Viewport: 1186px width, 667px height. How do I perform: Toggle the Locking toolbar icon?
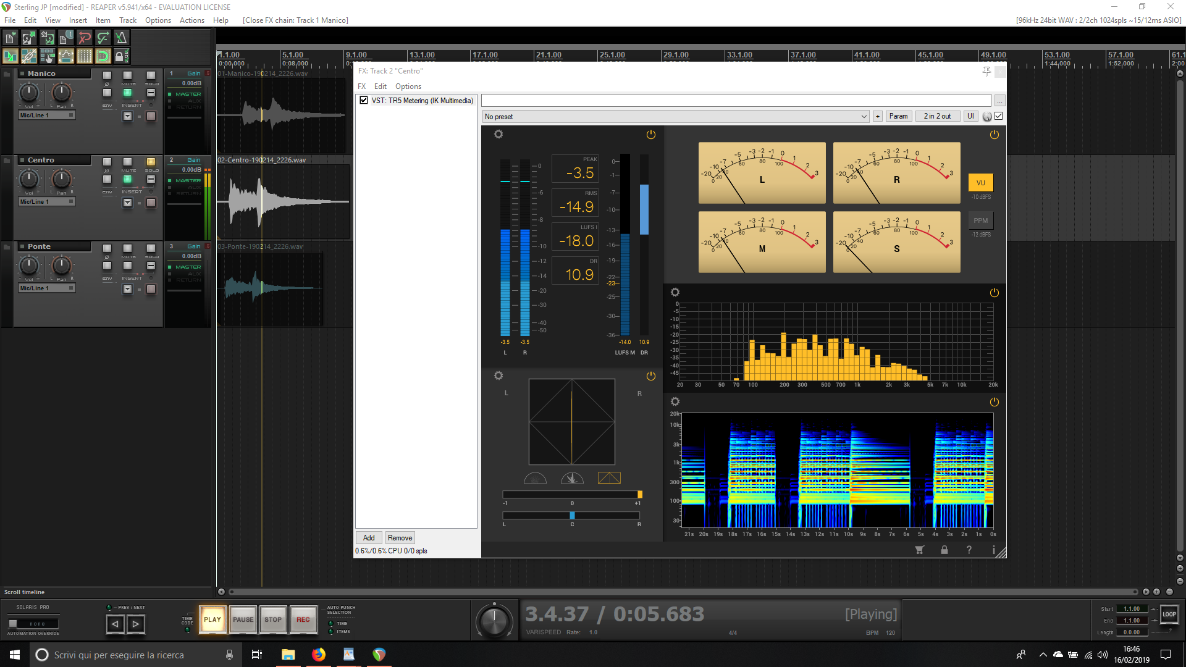tap(121, 57)
